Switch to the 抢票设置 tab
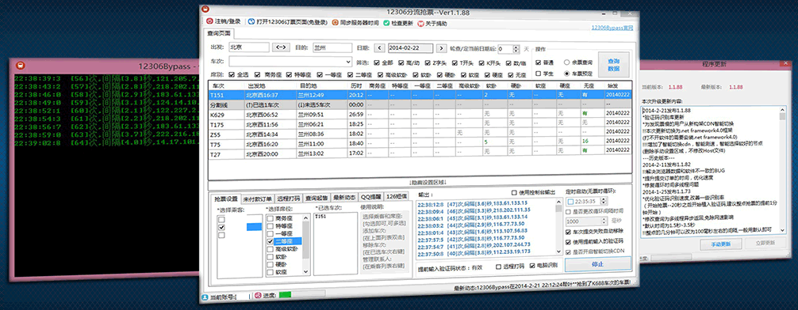This screenshot has width=798, height=310. point(226,198)
